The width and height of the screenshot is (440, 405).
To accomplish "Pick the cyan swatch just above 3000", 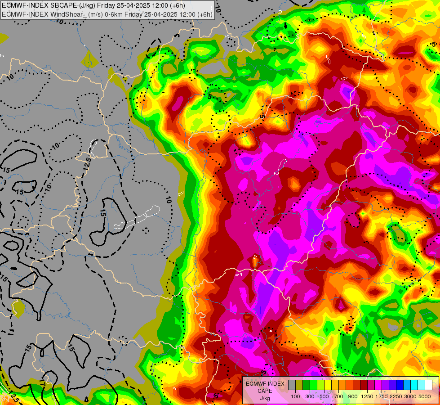I will (414, 385).
